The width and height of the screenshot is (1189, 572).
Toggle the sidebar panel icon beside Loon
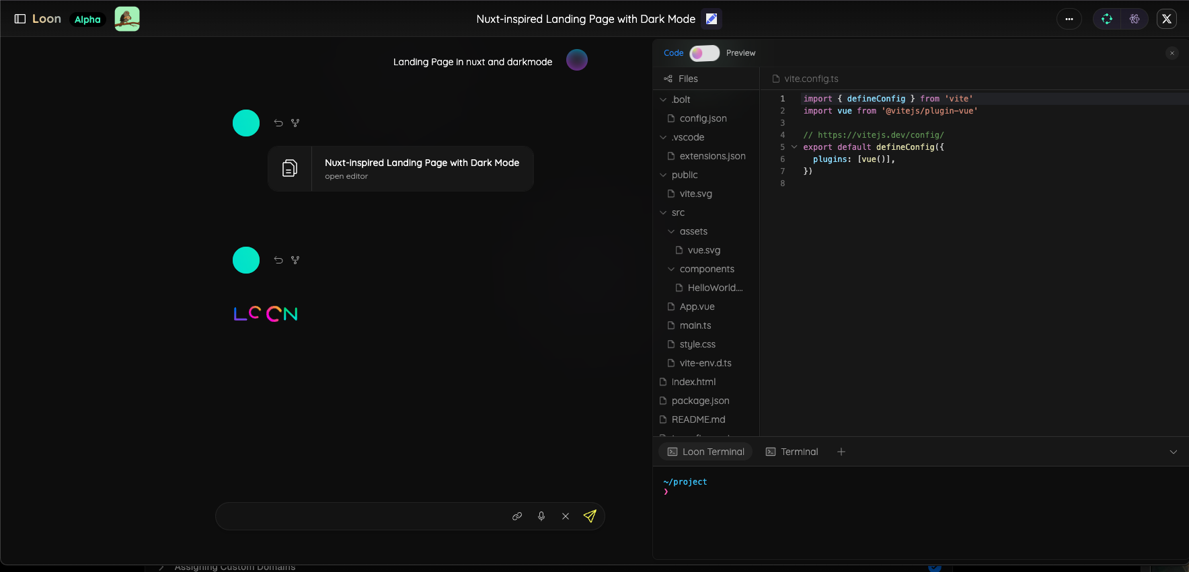[20, 19]
